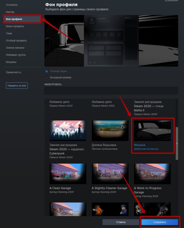This screenshot has width=184, height=228.
Task: Open the В профиль link at top
Action: pos(171,1)
